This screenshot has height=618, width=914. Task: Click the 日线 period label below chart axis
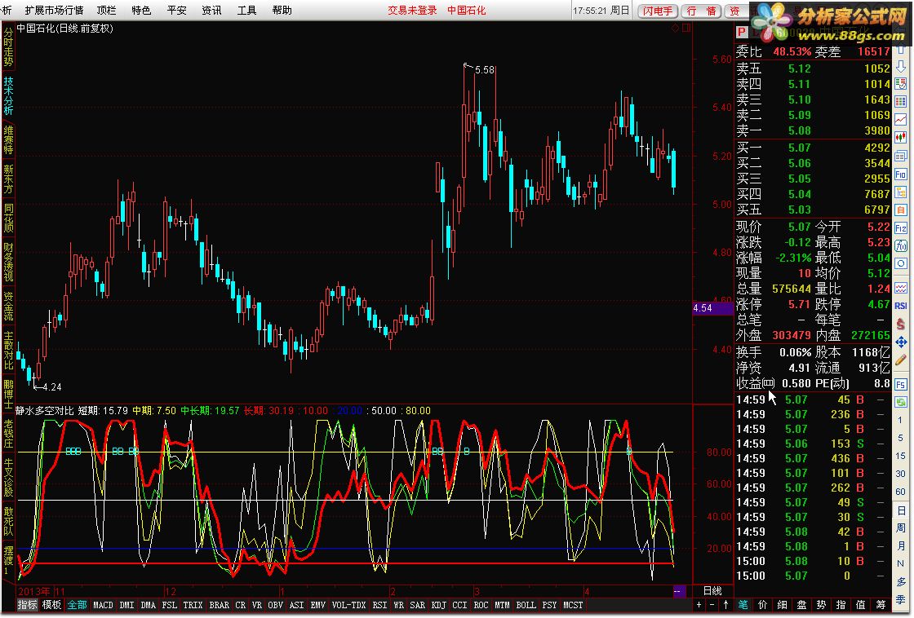pos(712,590)
